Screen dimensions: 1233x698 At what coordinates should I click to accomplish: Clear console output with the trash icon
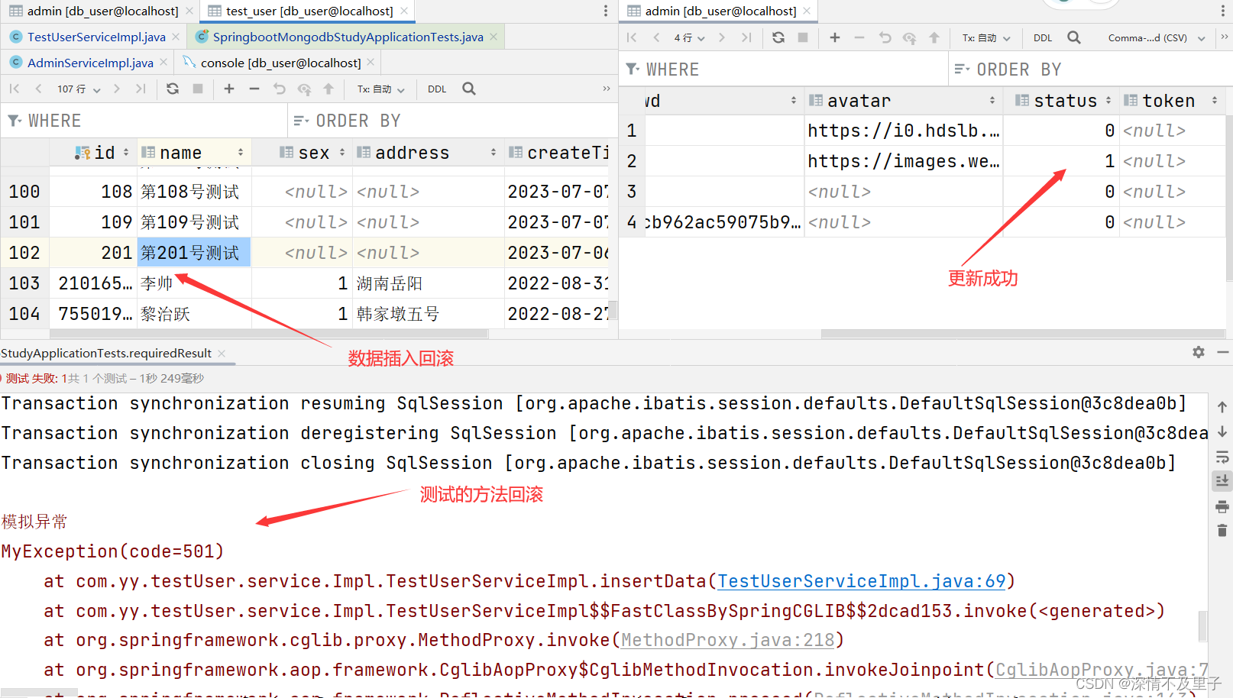tap(1222, 530)
